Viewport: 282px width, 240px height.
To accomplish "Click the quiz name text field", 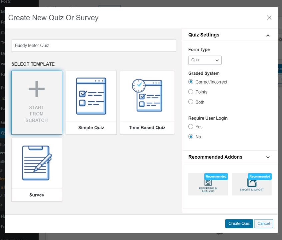I will click(x=94, y=46).
